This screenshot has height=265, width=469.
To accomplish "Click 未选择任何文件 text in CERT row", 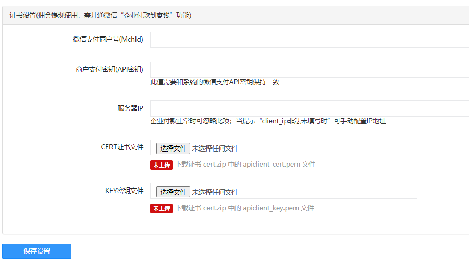I will tap(215, 148).
